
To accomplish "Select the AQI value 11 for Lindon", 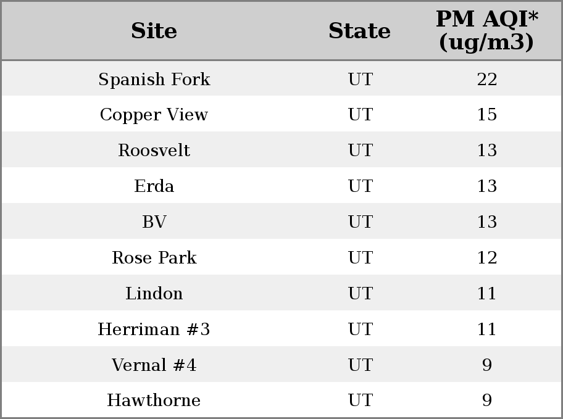I will tap(487, 293).
